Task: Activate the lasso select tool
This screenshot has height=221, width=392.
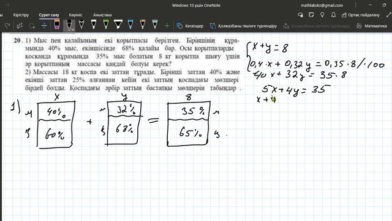Action: 32,26
